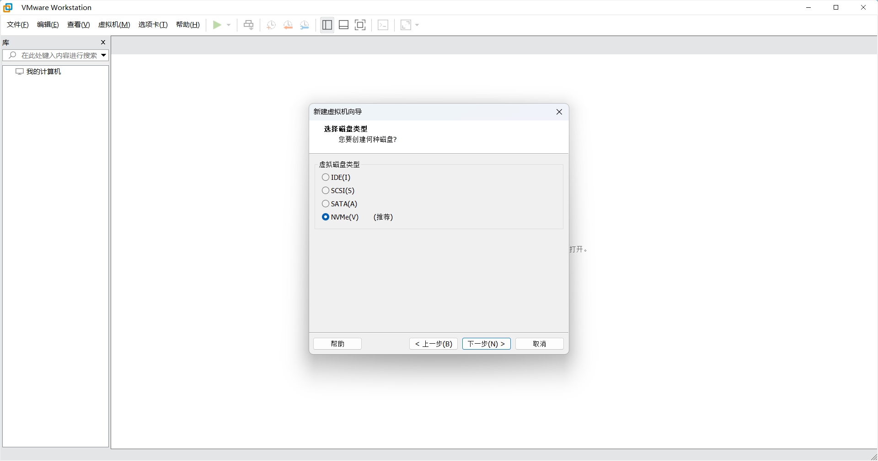Select the SCSI(S) disk type radio
This screenshot has width=878, height=461.
(x=326, y=190)
